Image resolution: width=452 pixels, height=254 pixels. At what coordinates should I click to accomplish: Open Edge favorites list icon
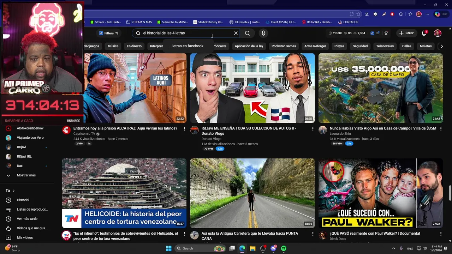pyautogui.click(x=410, y=14)
